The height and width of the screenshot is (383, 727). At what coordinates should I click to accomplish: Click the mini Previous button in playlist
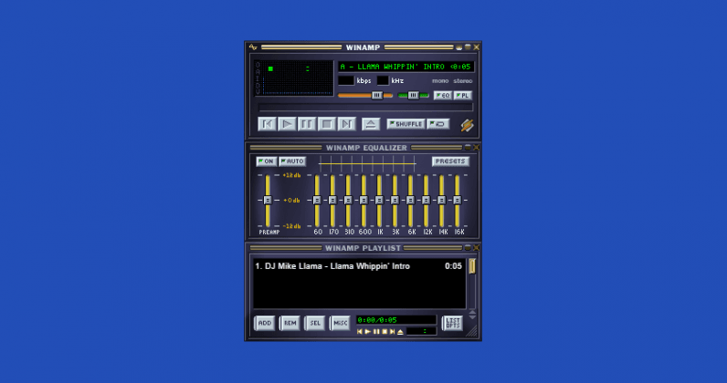tap(359, 332)
